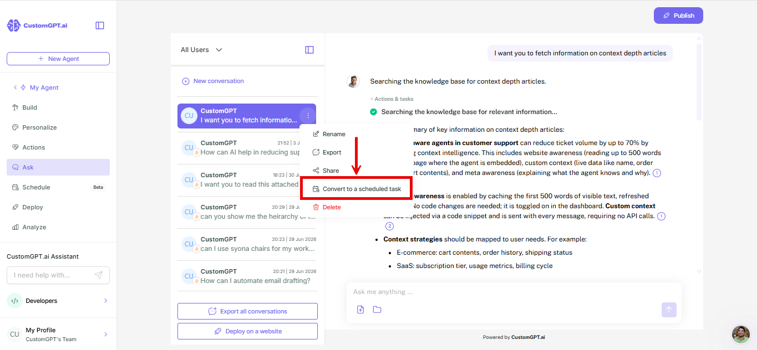Click the green check status icon
Screen dimensions: 757x350
tap(374, 112)
